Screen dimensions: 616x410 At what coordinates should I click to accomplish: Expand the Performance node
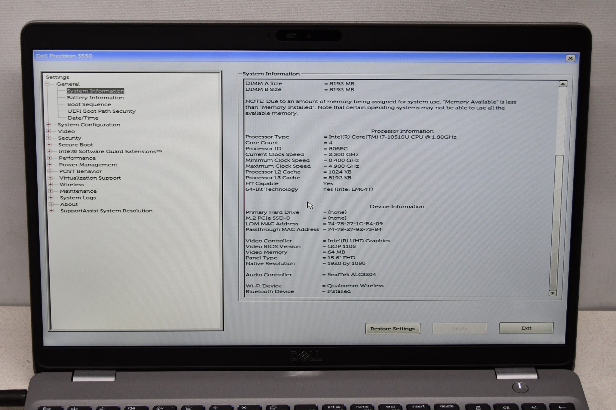point(49,158)
